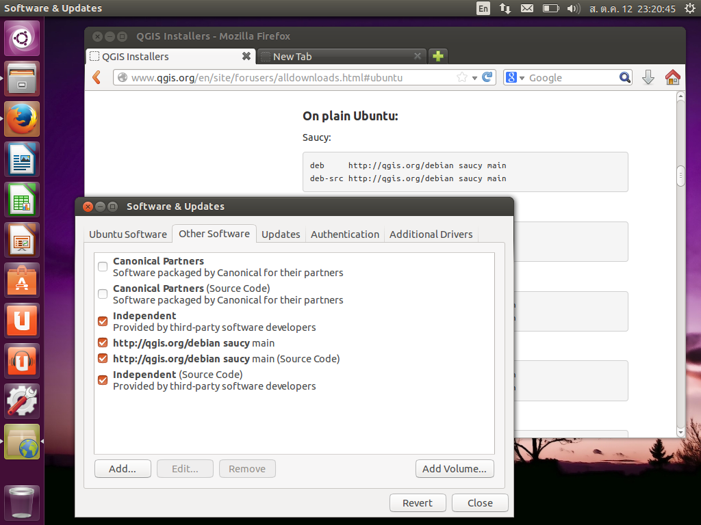The height and width of the screenshot is (525, 701).
Task: Open Firefox downloads arrow
Action: coord(648,77)
